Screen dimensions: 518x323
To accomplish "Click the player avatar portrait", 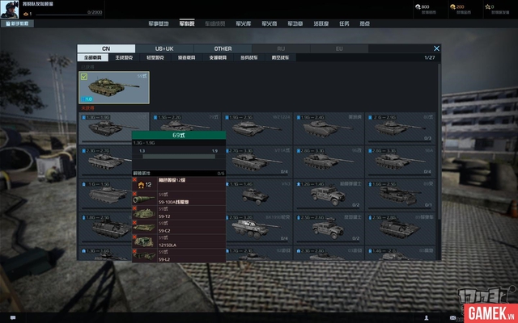I will tap(10, 9).
